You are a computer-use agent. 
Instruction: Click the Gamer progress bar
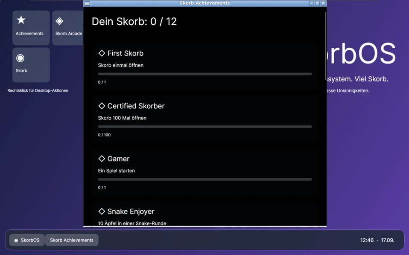point(205,180)
